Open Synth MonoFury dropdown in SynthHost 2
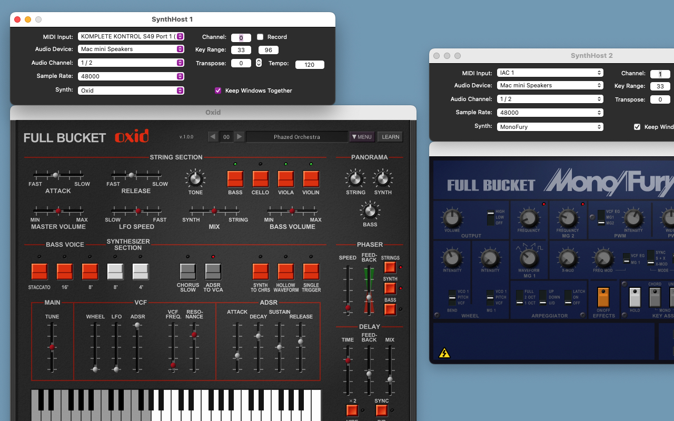Screen dimensions: 674x421 point(550,127)
